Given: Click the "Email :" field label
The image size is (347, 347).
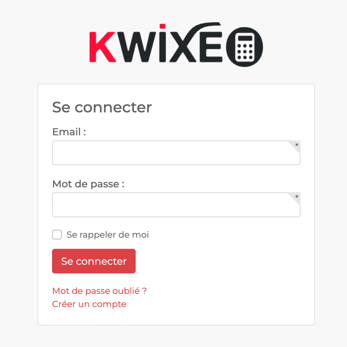Looking at the screenshot, I should [x=69, y=132].
